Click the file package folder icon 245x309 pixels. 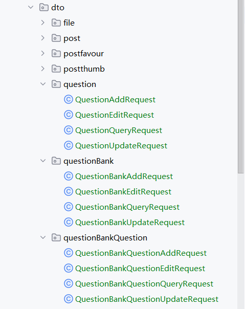56,23
